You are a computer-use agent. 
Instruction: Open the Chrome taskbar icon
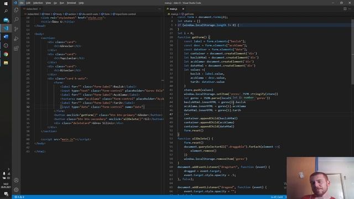[x=6, y=54]
